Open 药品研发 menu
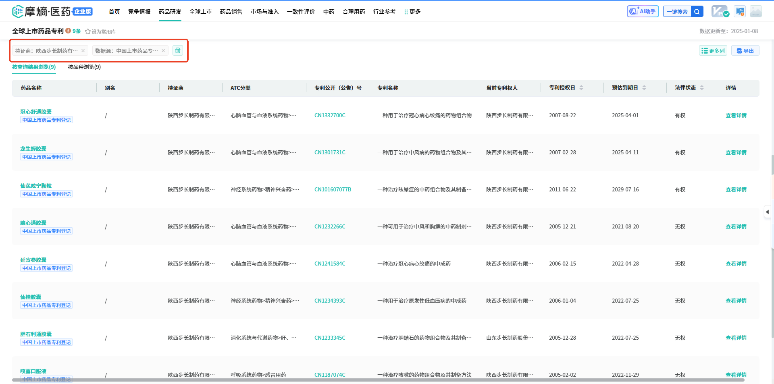The width and height of the screenshot is (774, 384). 170,12
